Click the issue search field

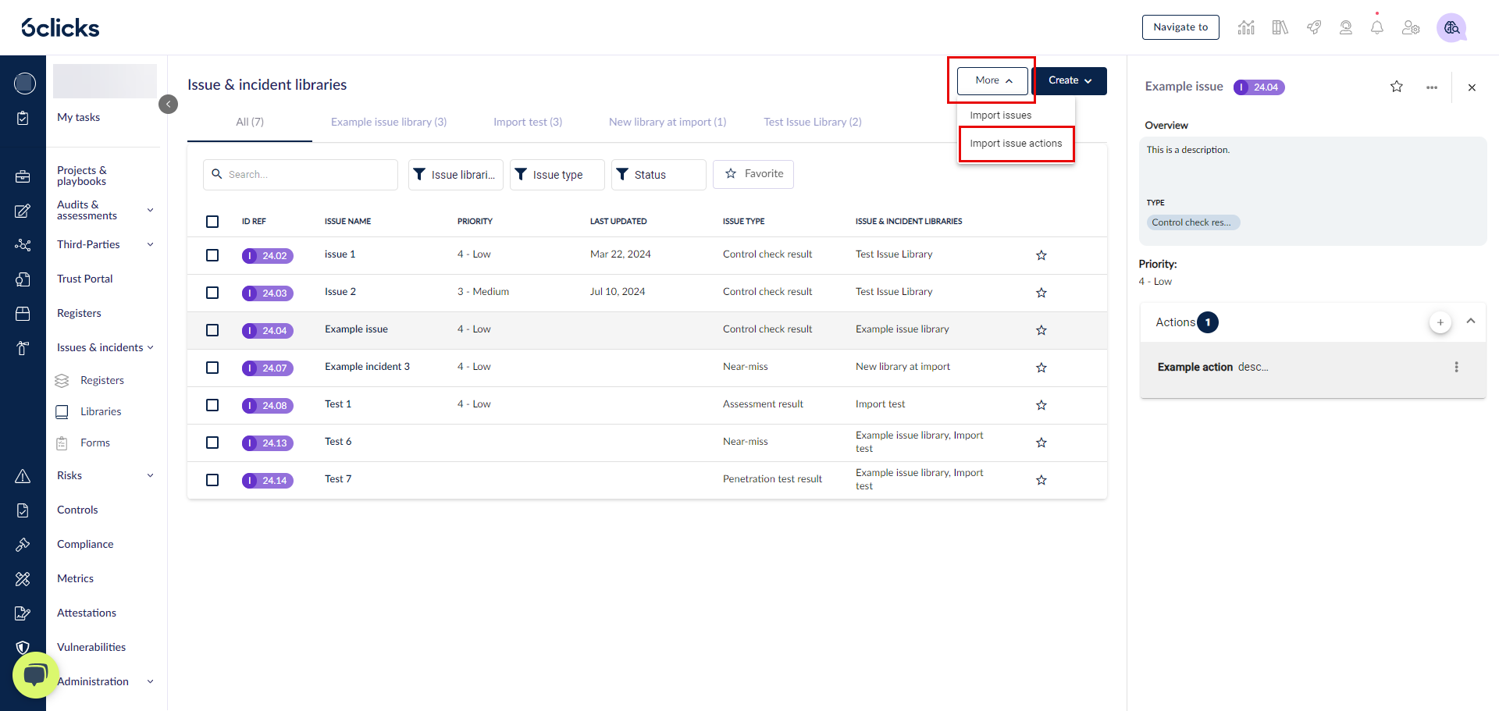(x=301, y=175)
